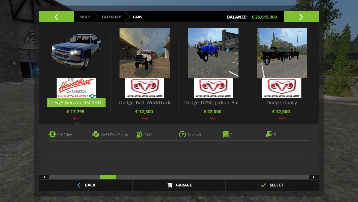This screenshot has width=358, height=202.
Task: Select the Dodge_Bed_WorkTruck thumbnail
Action: point(145,53)
